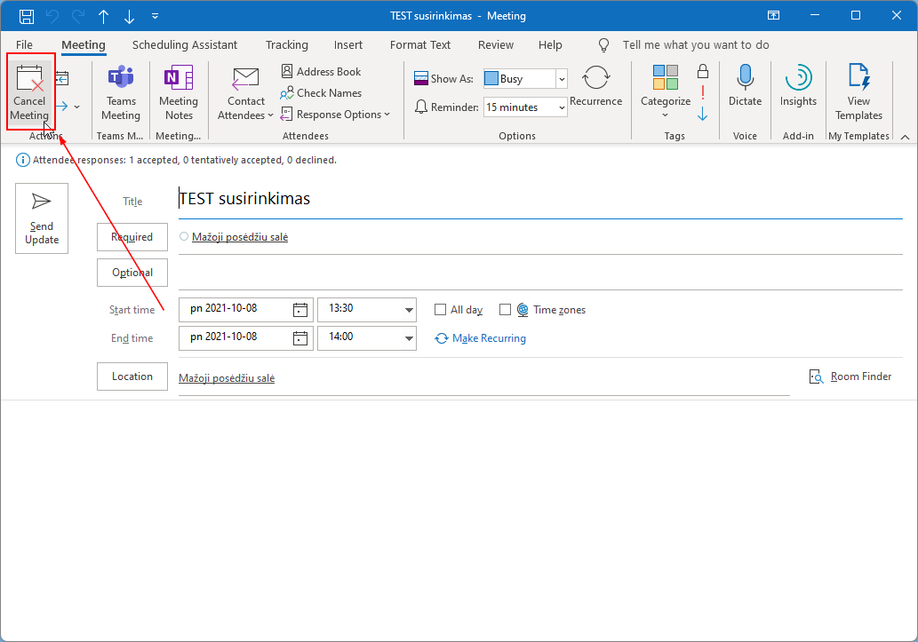Screen dimensions: 918x642
Task: Click into the Title text field
Action: click(533, 199)
